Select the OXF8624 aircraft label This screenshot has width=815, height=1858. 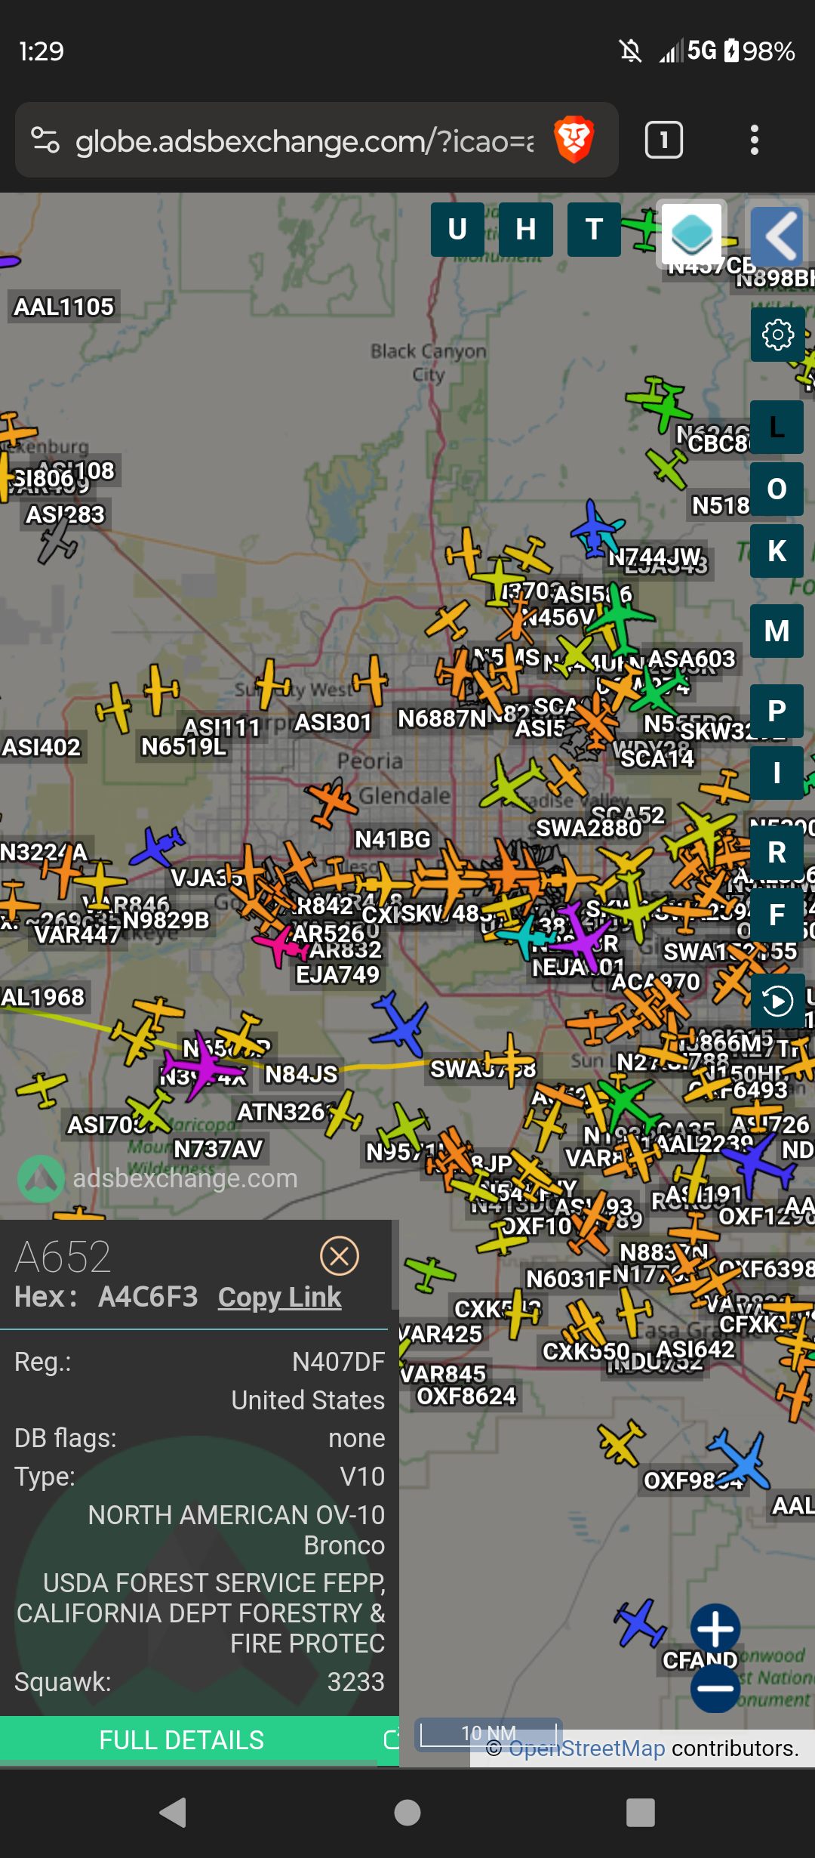[x=466, y=1396]
